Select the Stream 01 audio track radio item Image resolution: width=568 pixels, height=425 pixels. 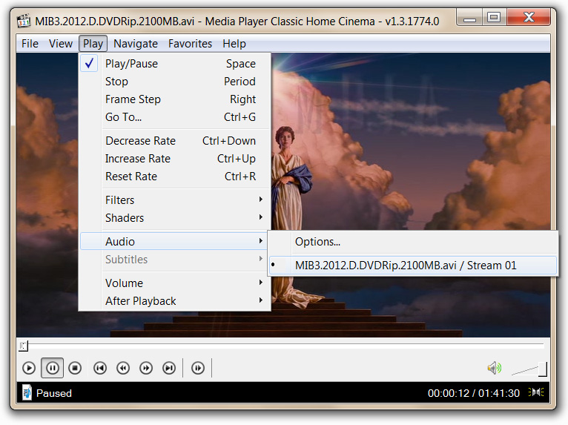click(x=412, y=266)
